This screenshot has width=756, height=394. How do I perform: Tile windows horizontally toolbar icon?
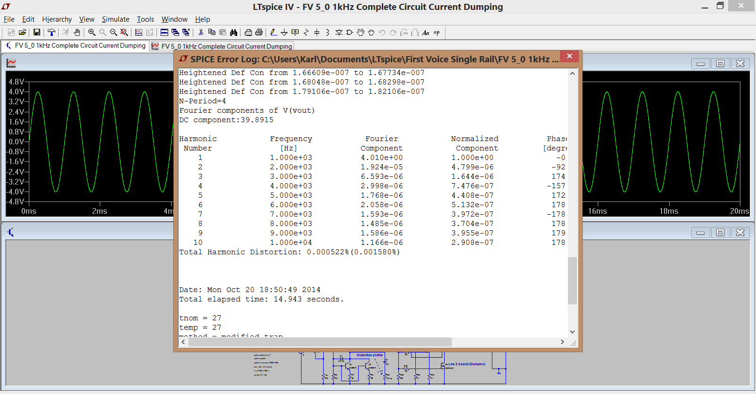pyautogui.click(x=164, y=33)
